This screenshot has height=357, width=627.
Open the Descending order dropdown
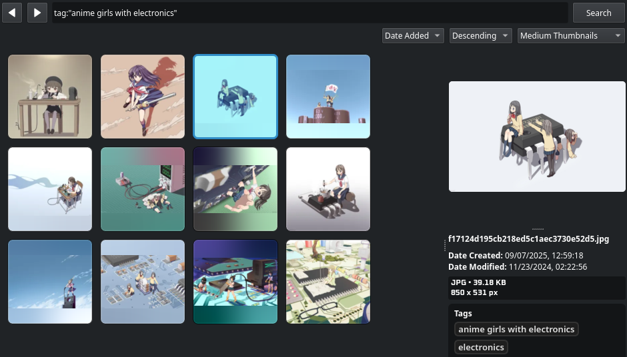click(481, 35)
